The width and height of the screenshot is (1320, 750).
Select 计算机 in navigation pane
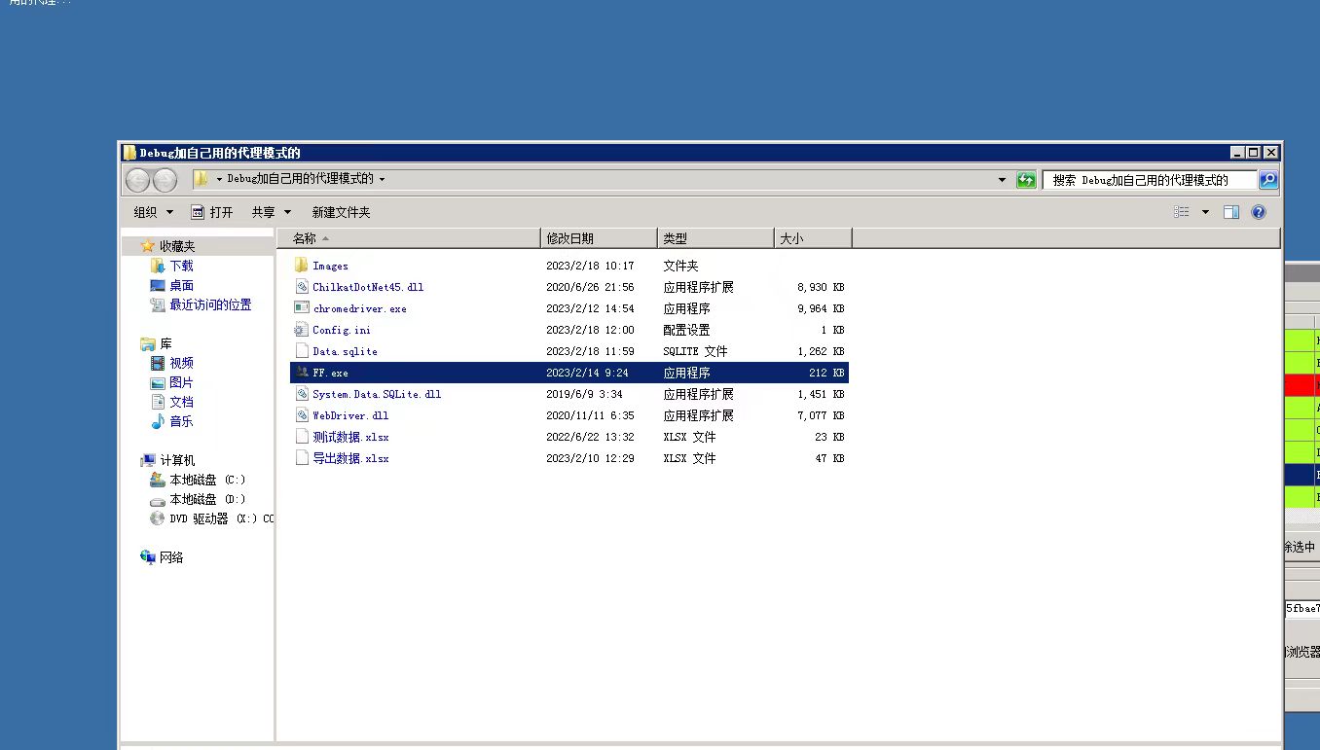(x=177, y=460)
